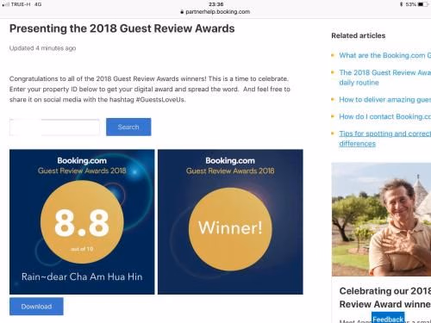The image size is (431, 323).
Task: Click the #GuestsLoveUs hashtag text
Action: coord(160,100)
